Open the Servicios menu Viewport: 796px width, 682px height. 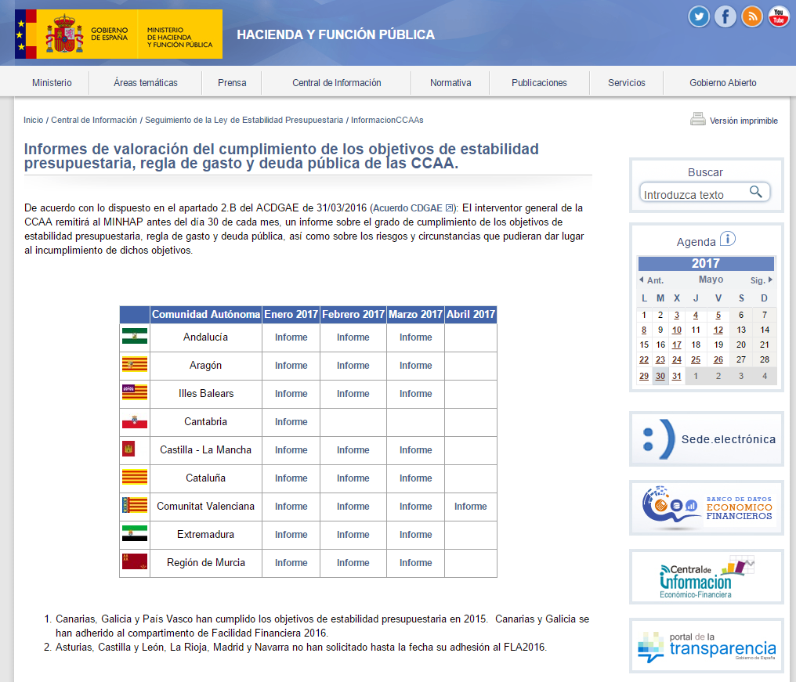point(627,83)
